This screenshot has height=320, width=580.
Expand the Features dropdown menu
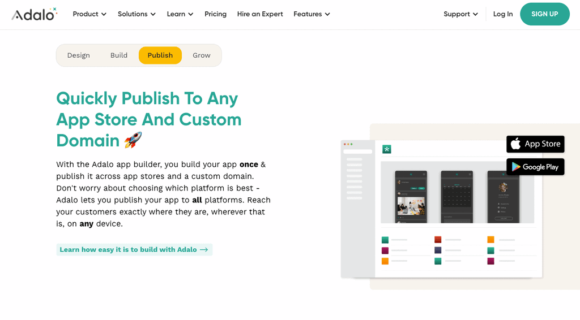tap(312, 14)
